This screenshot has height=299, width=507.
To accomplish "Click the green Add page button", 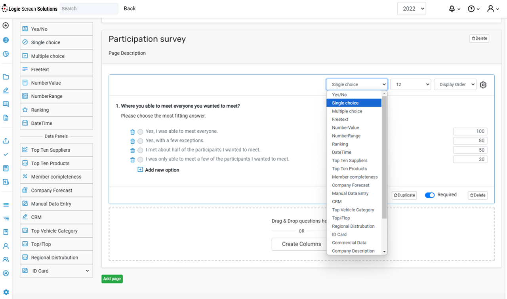I will point(112,279).
